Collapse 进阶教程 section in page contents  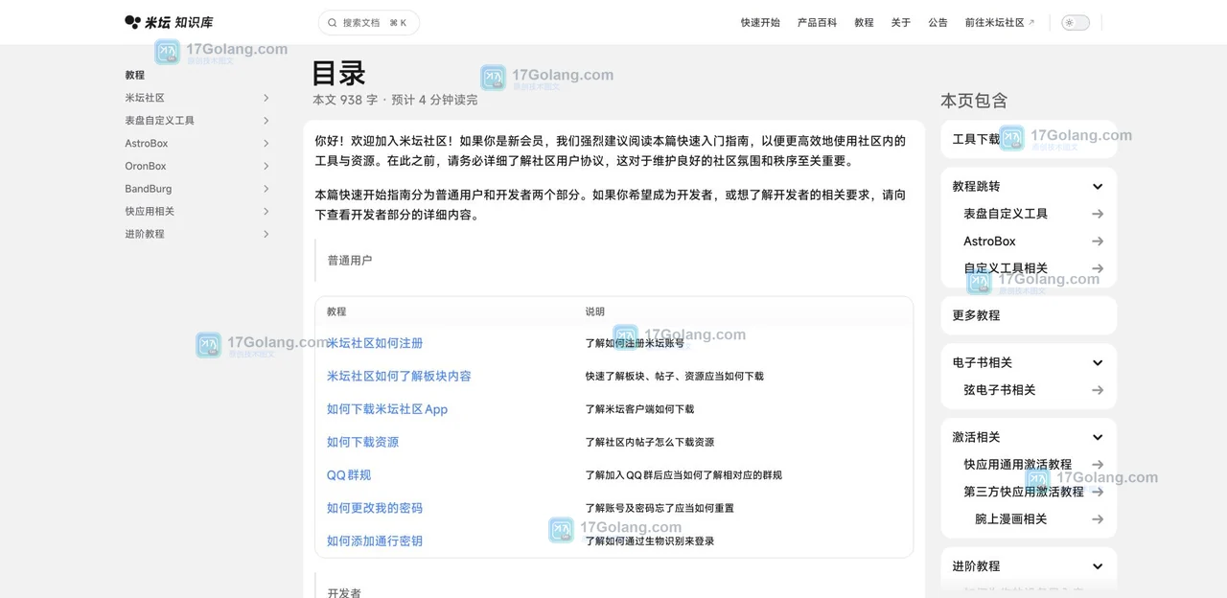(1098, 566)
